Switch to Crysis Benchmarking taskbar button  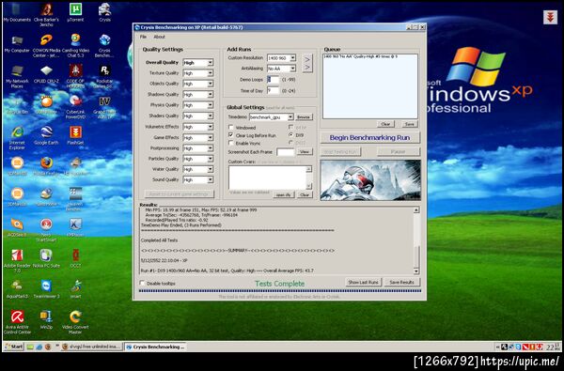(155, 347)
